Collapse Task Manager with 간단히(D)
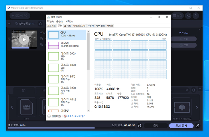 click(x=54, y=116)
